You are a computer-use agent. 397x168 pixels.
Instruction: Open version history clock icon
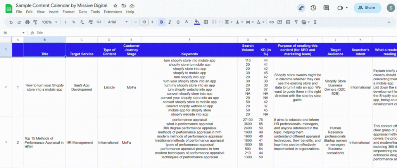click(x=313, y=8)
